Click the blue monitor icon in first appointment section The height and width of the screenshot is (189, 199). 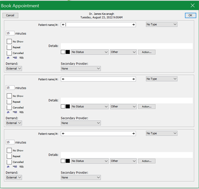coord(15,58)
